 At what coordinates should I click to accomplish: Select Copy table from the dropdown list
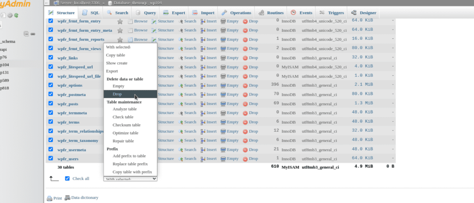click(130, 55)
